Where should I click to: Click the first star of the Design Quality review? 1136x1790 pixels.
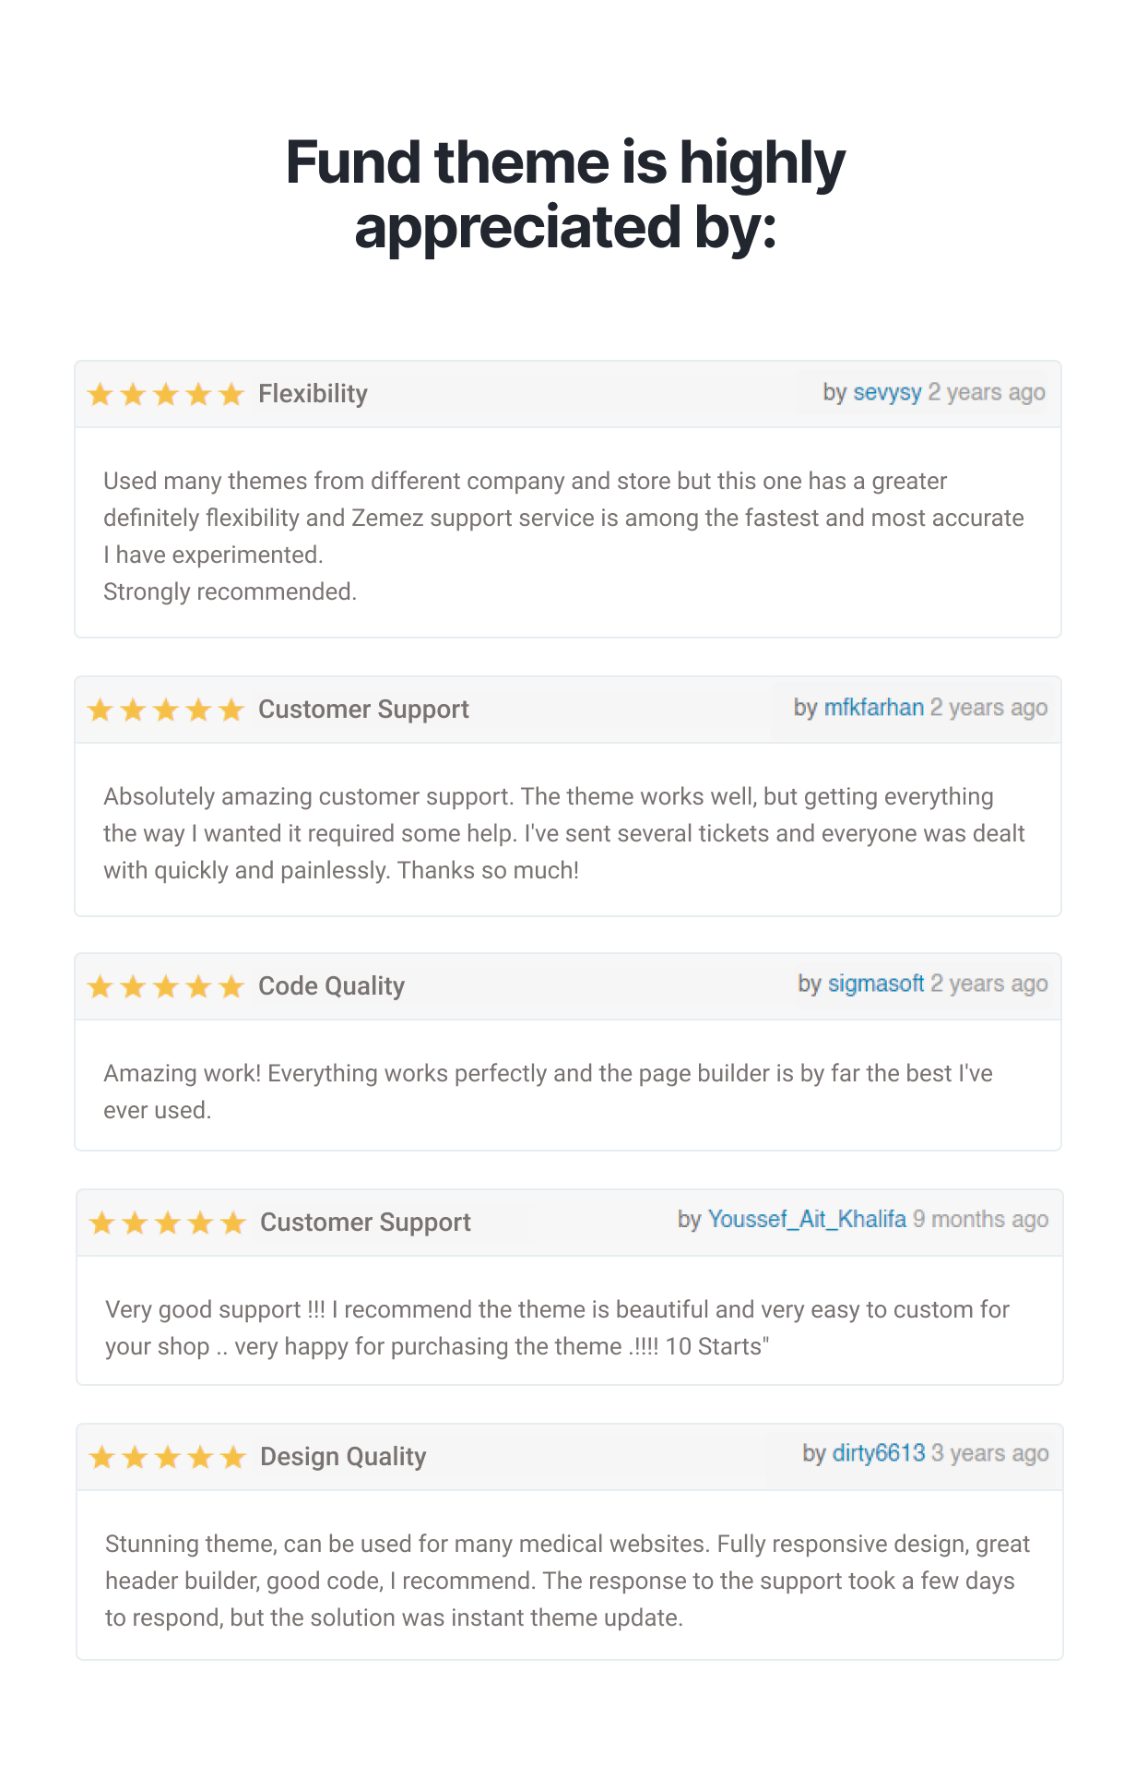(101, 1458)
